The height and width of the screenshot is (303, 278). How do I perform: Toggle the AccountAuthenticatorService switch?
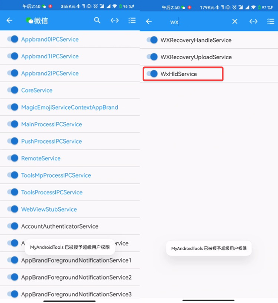click(x=13, y=226)
